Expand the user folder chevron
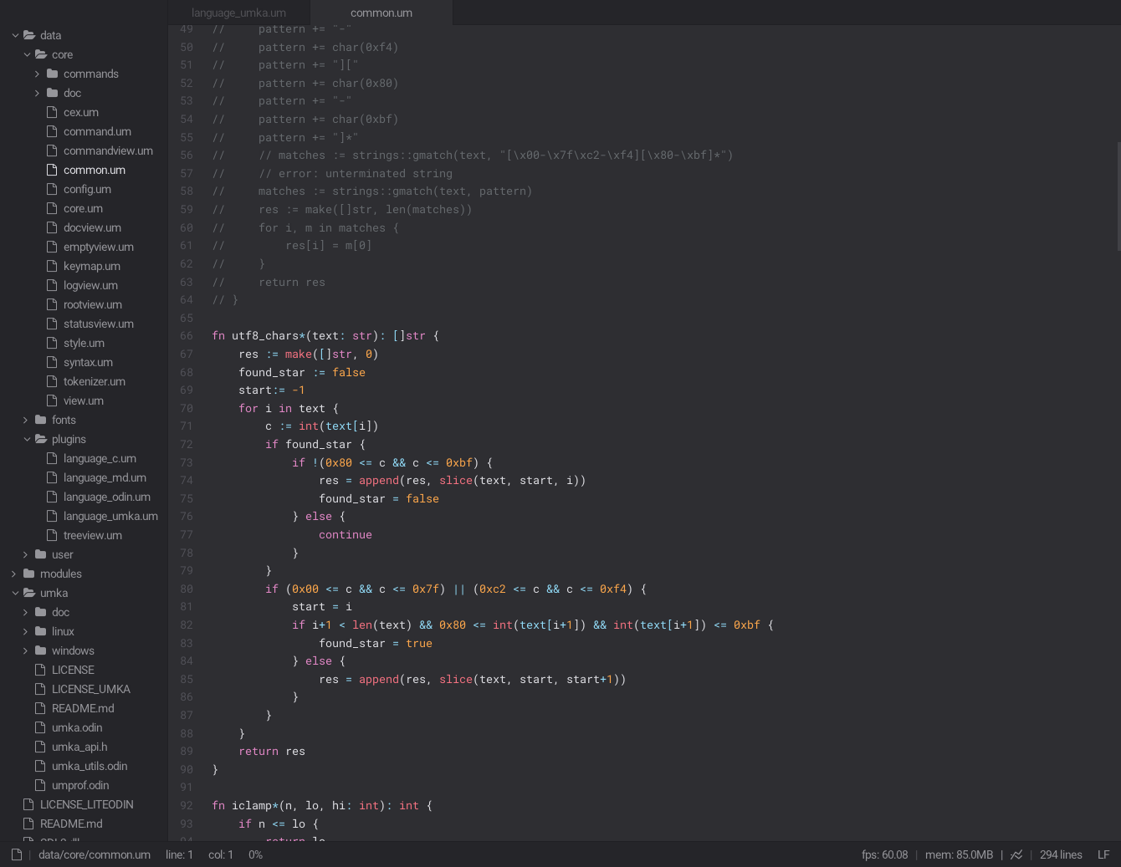Screen dimensions: 1121x867 pos(25,554)
